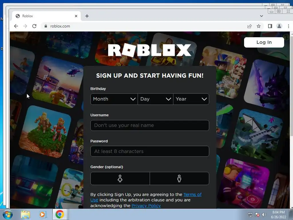Minimize the Chrome window
This screenshot has width=293, height=220.
[272, 11]
